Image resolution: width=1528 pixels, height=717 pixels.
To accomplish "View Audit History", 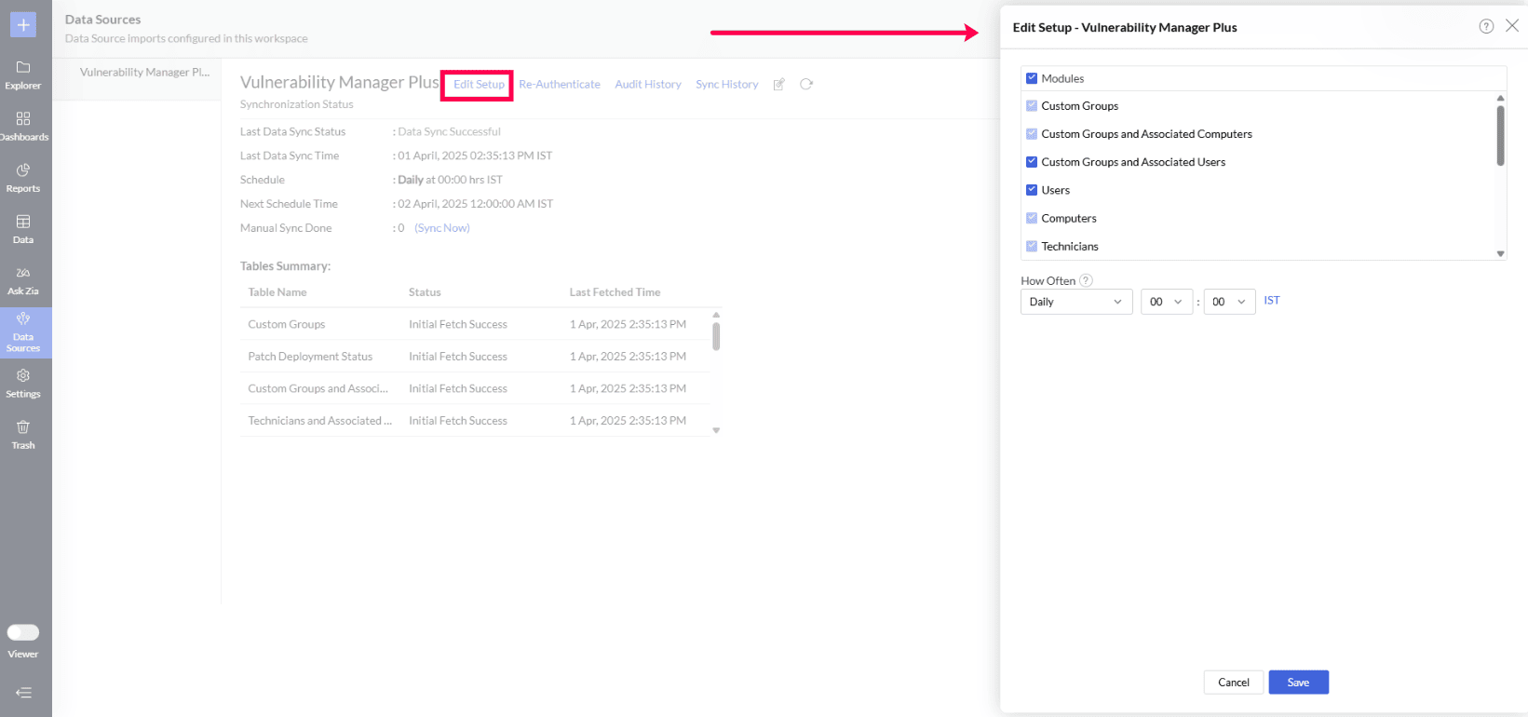I will point(648,85).
